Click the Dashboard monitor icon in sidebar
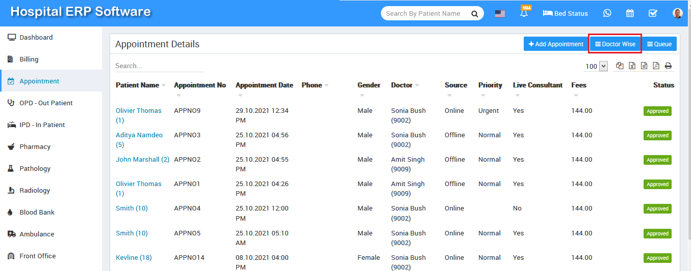Viewport: 691px width, 271px height. pos(11,37)
